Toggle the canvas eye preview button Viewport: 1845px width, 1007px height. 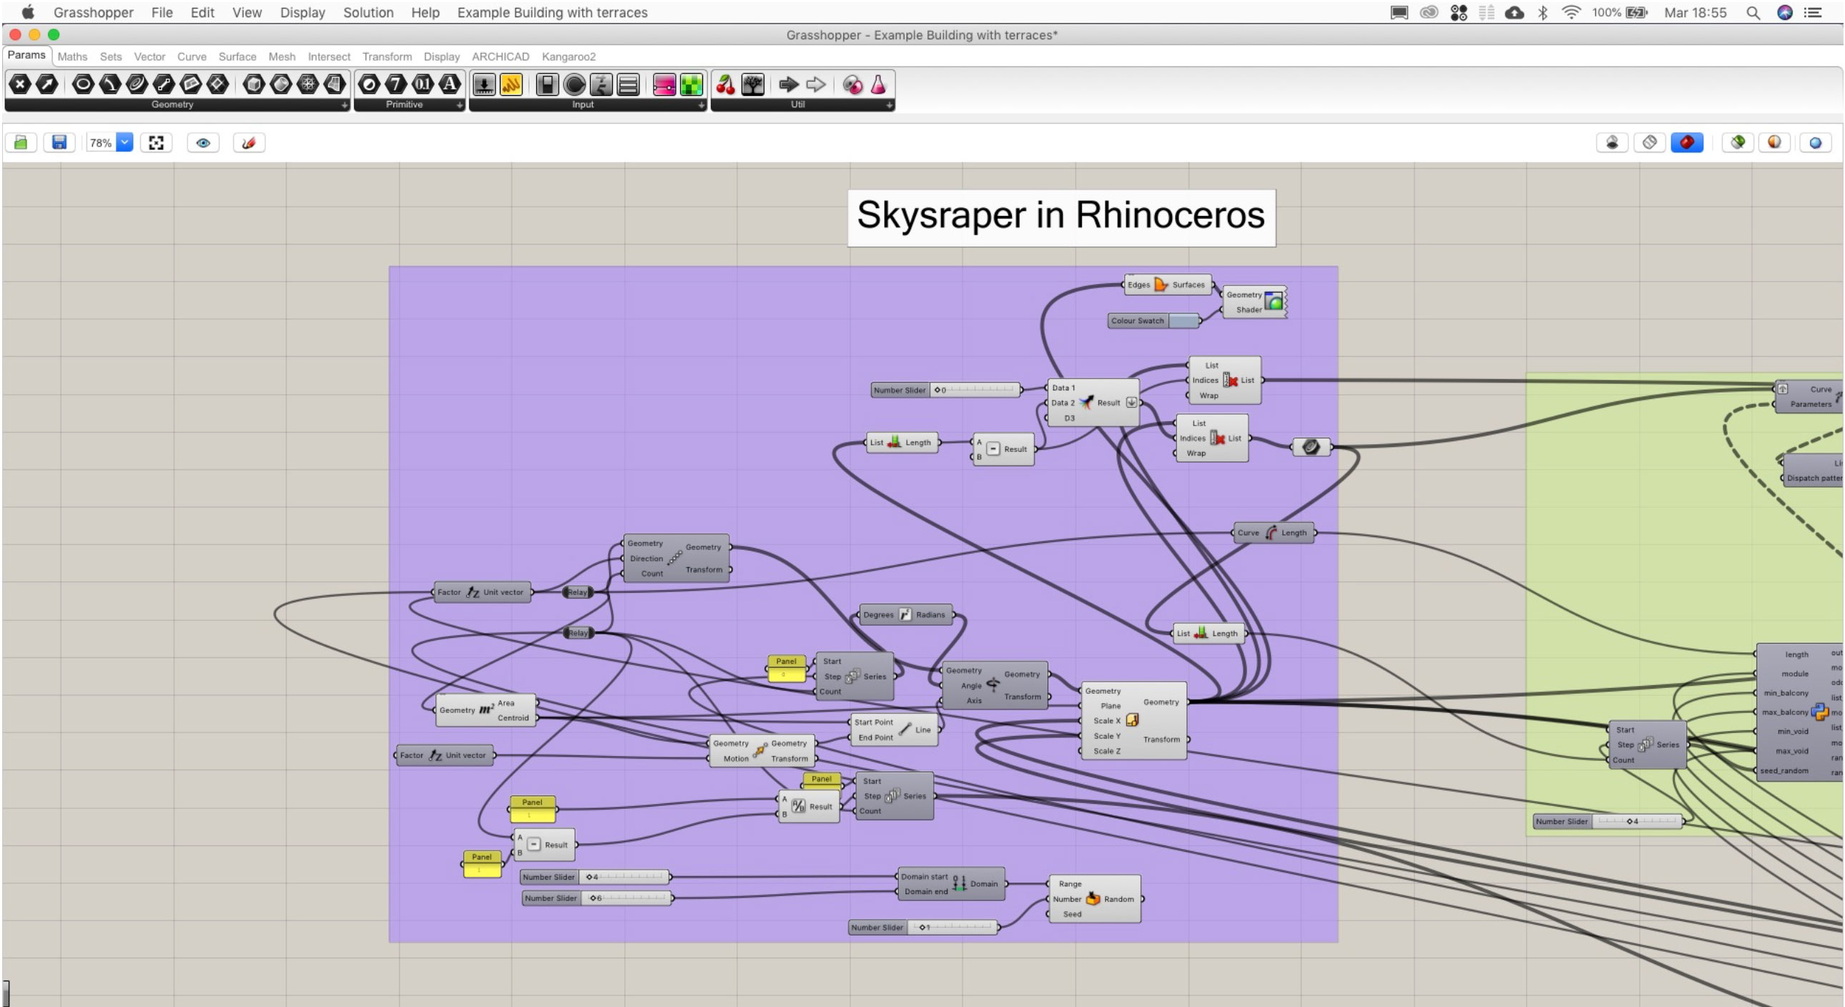coord(202,142)
